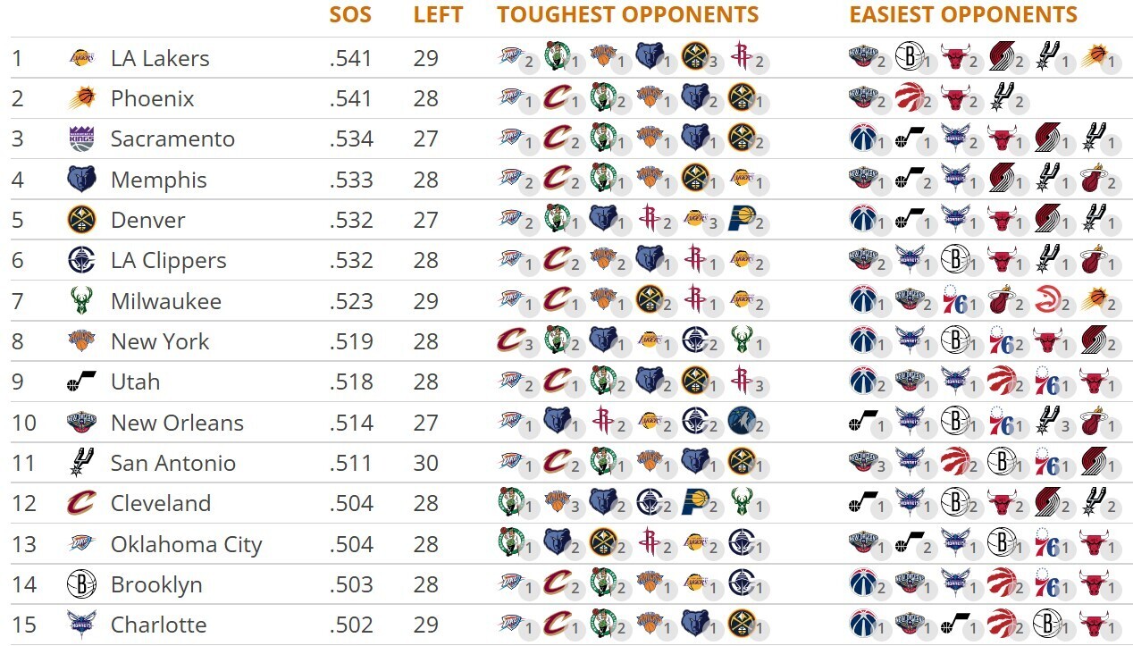Click the TOUGHEST OPPONENTS header
This screenshot has height=646, width=1133.
point(627,14)
